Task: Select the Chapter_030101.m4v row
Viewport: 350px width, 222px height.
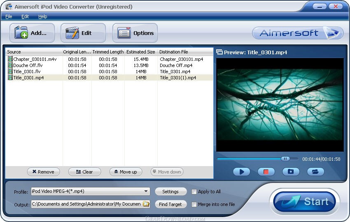Action: tap(110, 59)
